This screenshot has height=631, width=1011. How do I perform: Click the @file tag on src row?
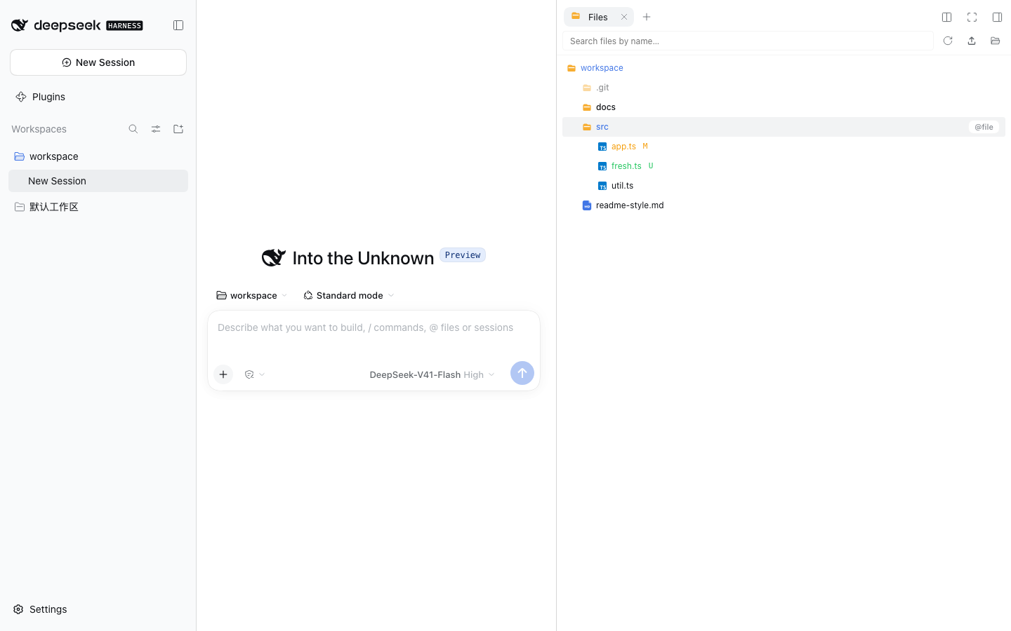pyautogui.click(x=984, y=127)
